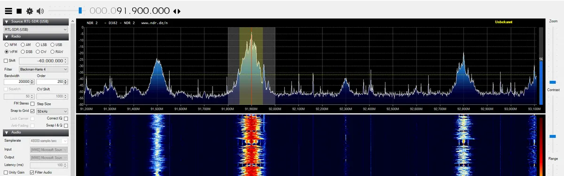Collapse the Radio panel header
Screen dimensions: 564x176
[36, 37]
